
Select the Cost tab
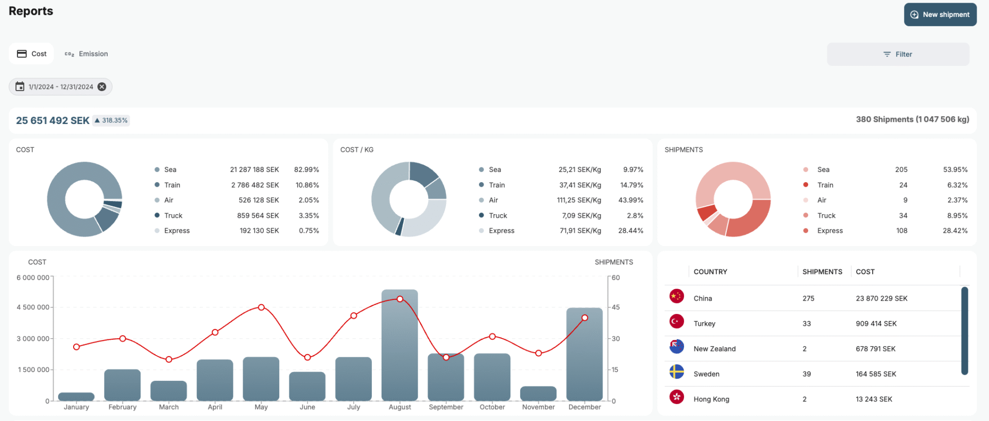[x=31, y=54]
